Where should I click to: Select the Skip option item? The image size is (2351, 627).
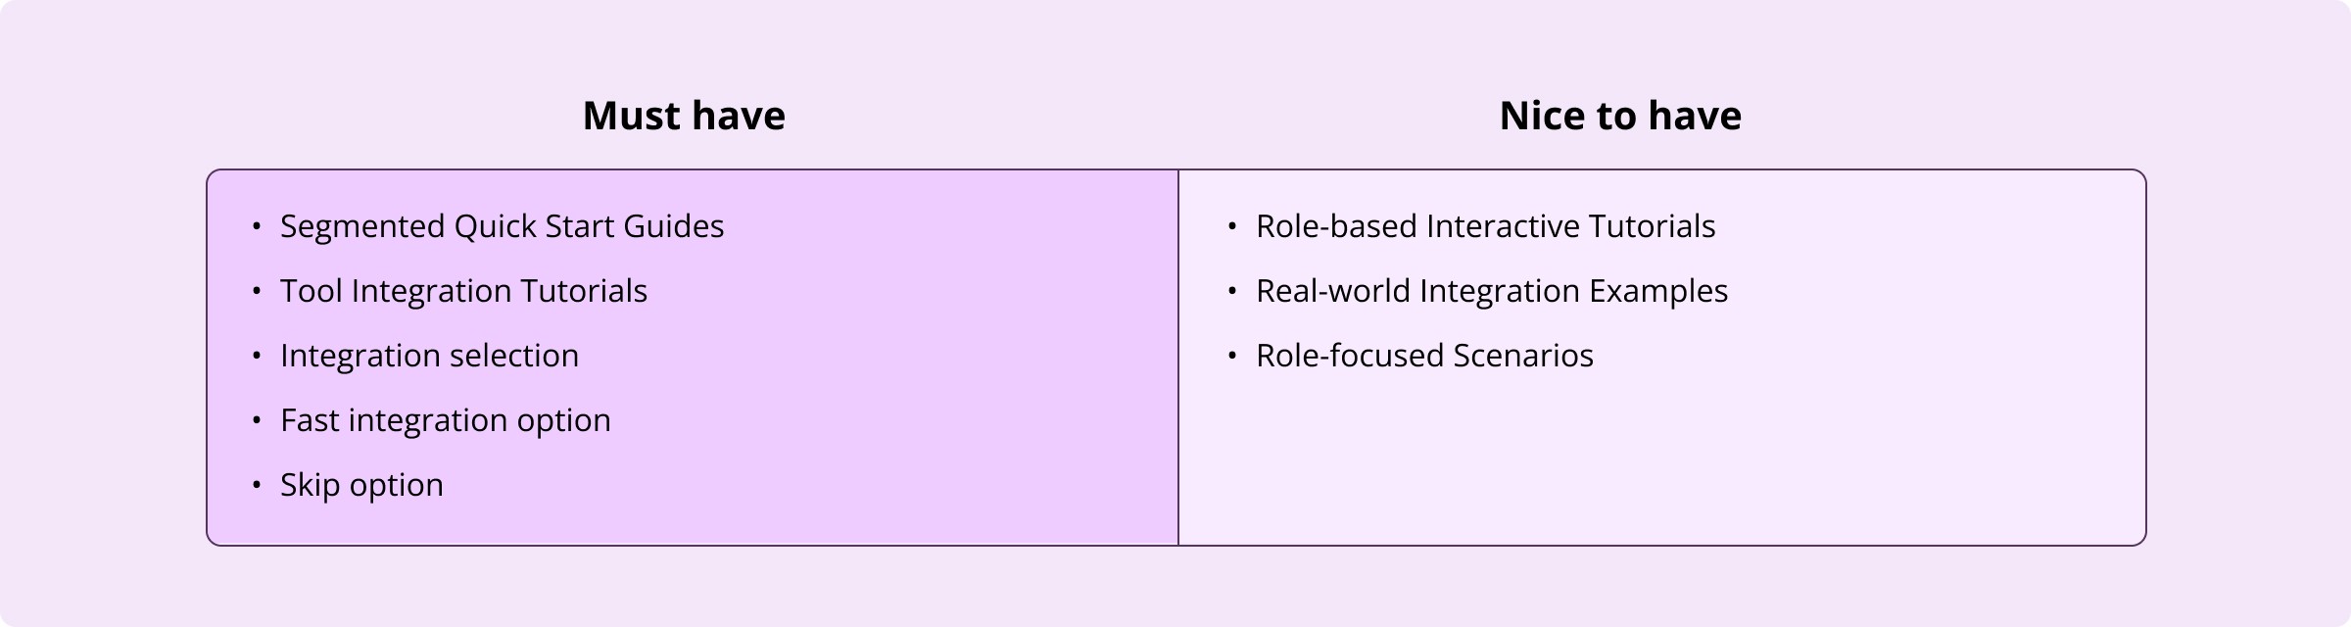pyautogui.click(x=361, y=485)
